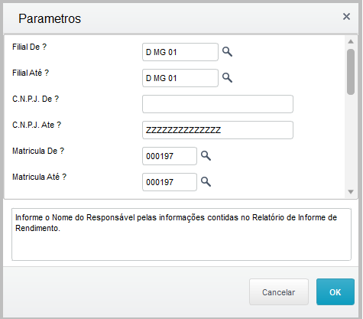
Task: Click the scrollbar up arrow
Action: point(351,41)
